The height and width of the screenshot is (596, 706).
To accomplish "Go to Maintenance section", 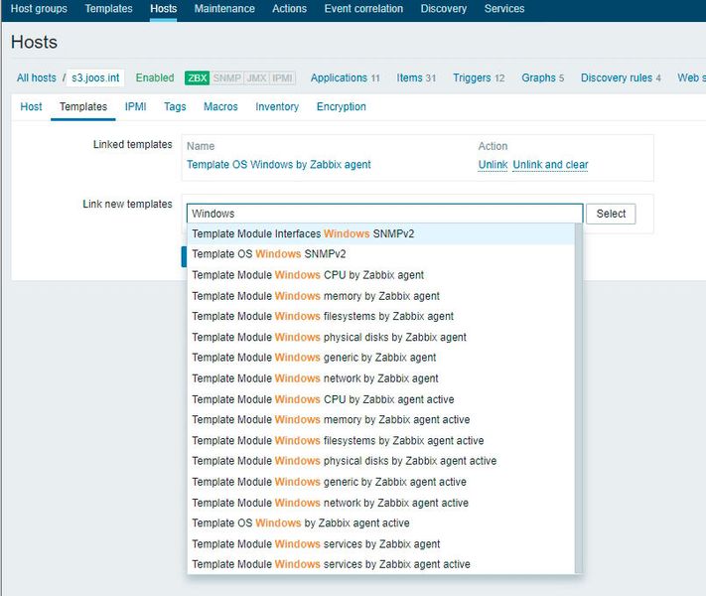I will 224,9.
